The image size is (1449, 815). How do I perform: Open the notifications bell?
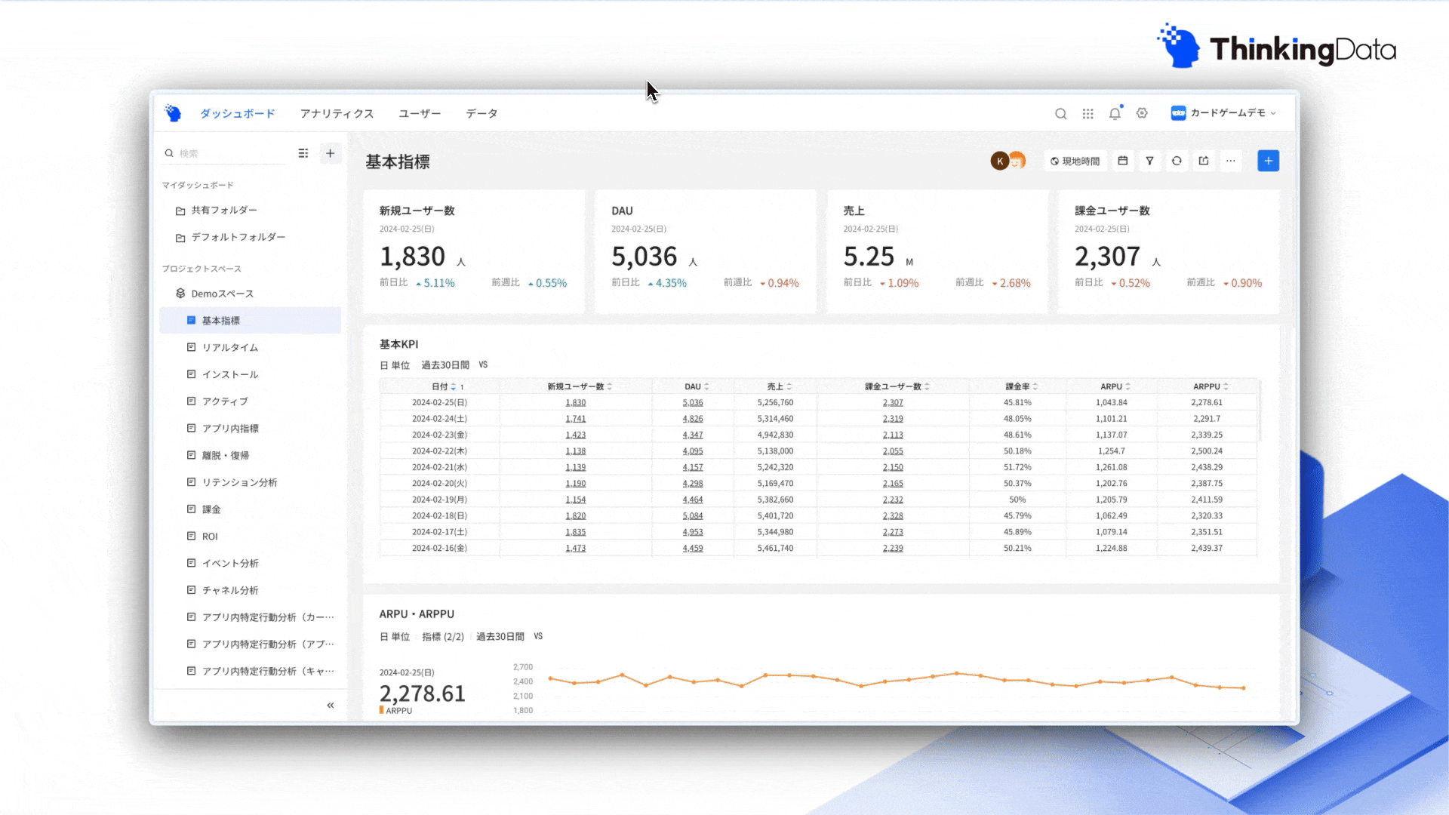tap(1115, 113)
